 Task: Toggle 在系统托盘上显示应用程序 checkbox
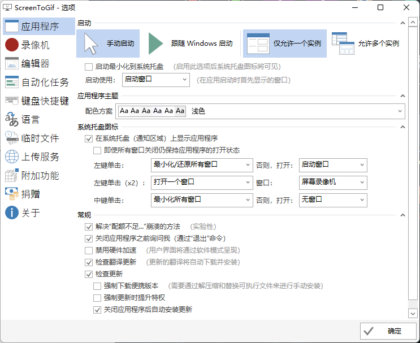click(x=89, y=138)
